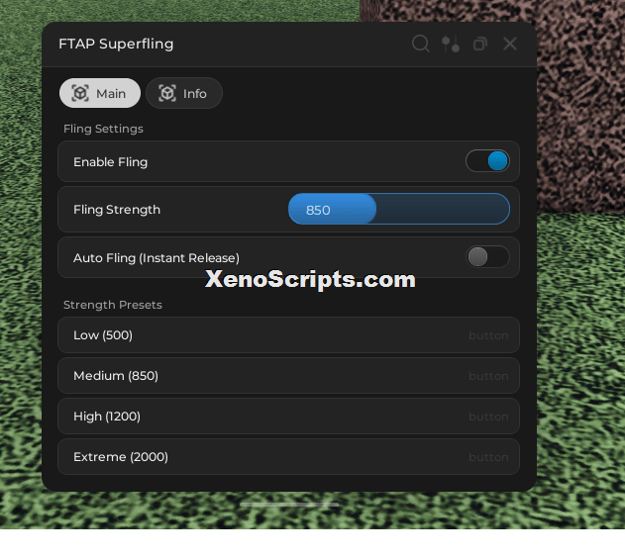Click the Enable Fling row label
This screenshot has width=625, height=559.
point(110,162)
